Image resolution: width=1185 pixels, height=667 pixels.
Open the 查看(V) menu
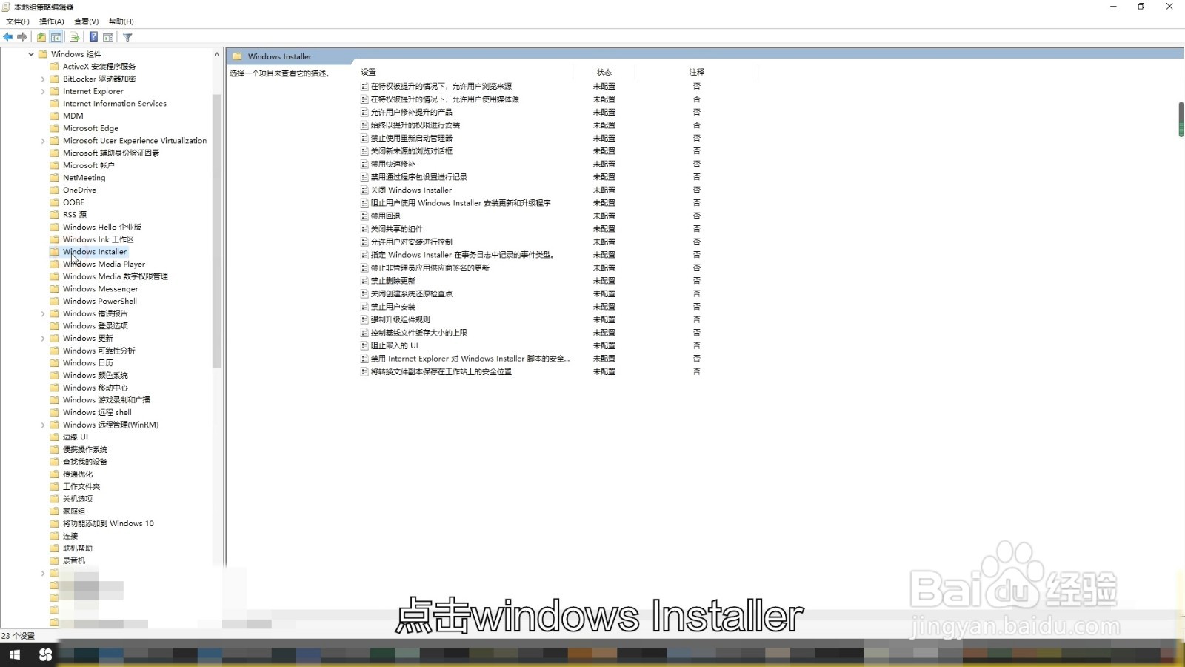tap(86, 21)
